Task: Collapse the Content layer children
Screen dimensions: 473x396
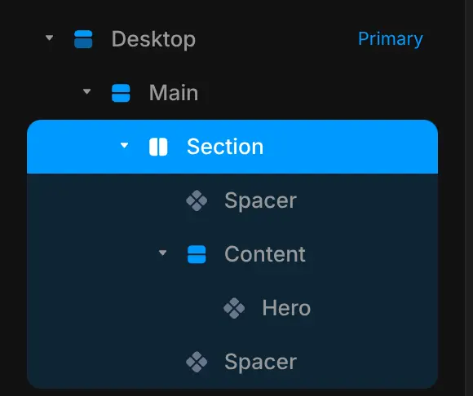Action: [162, 253]
